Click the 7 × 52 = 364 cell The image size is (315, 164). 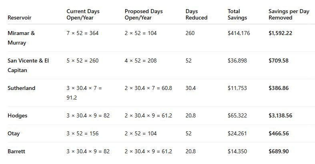pyautogui.click(x=82, y=33)
